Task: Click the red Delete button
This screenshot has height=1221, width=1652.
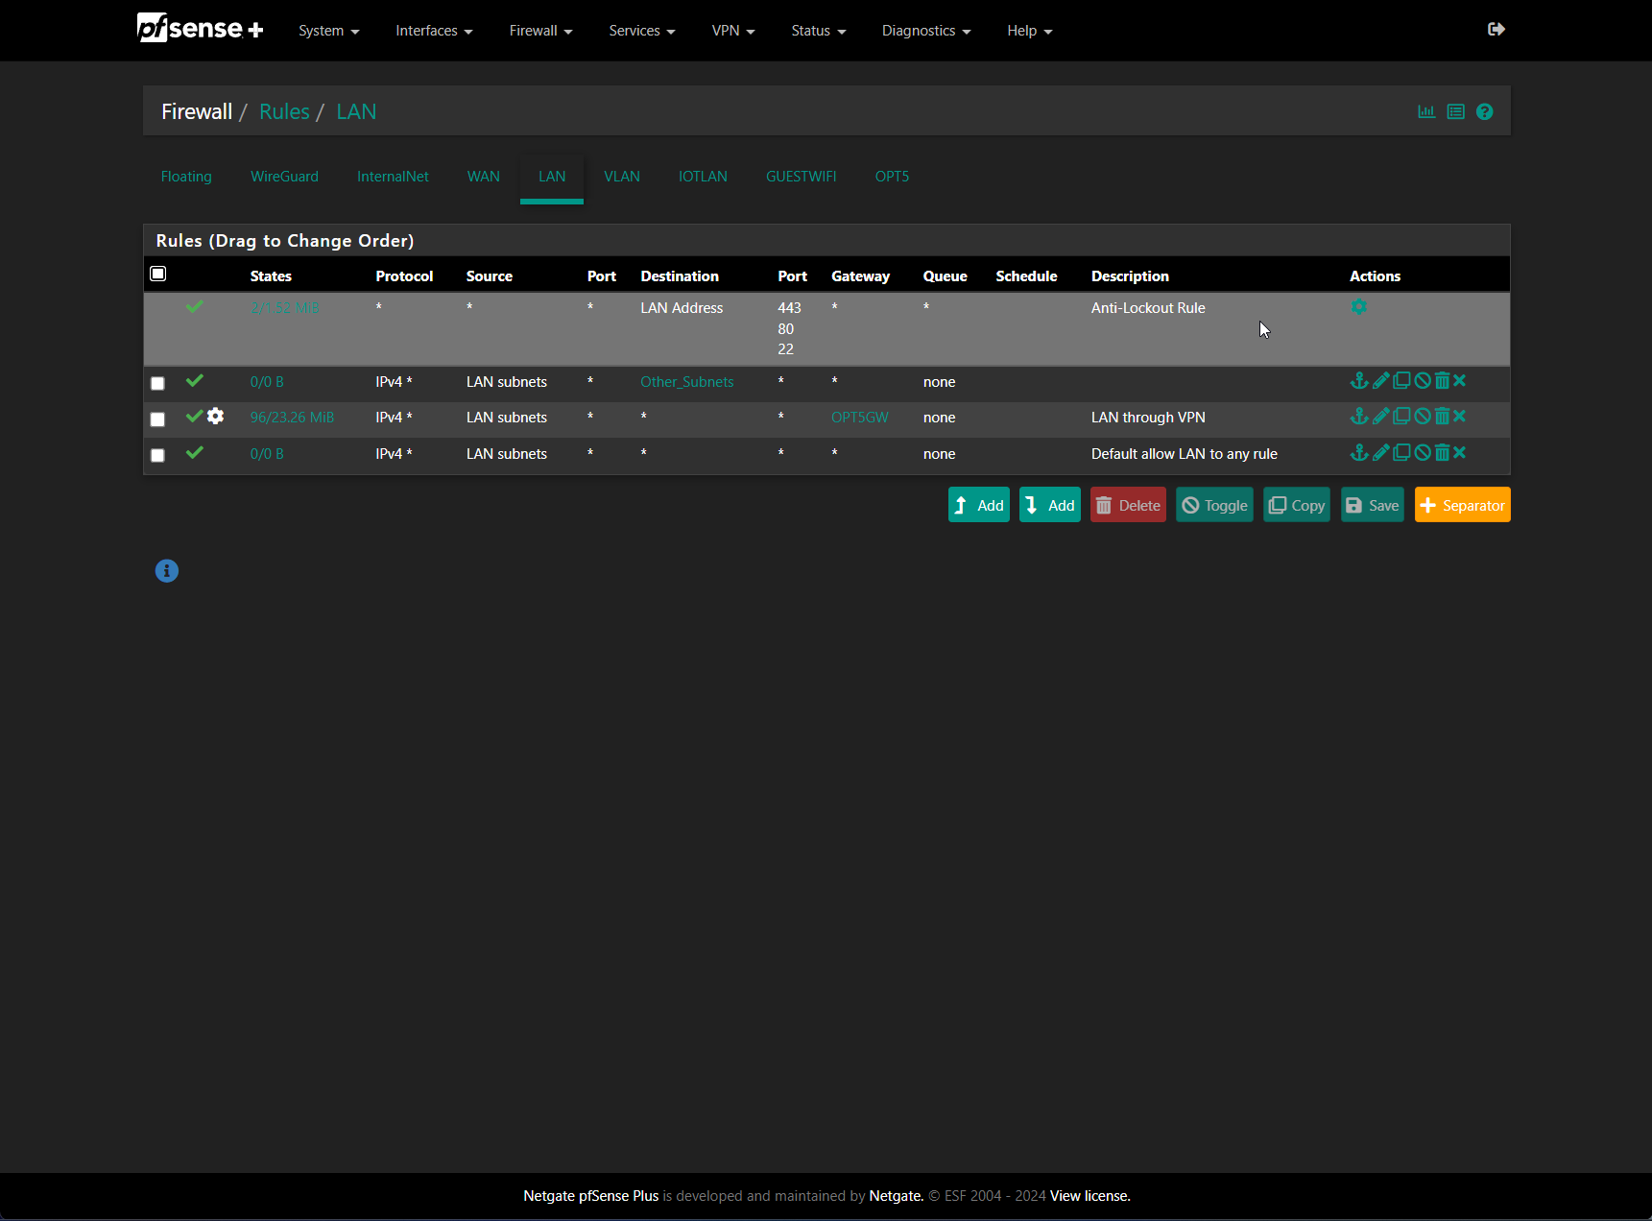Action: (1128, 505)
